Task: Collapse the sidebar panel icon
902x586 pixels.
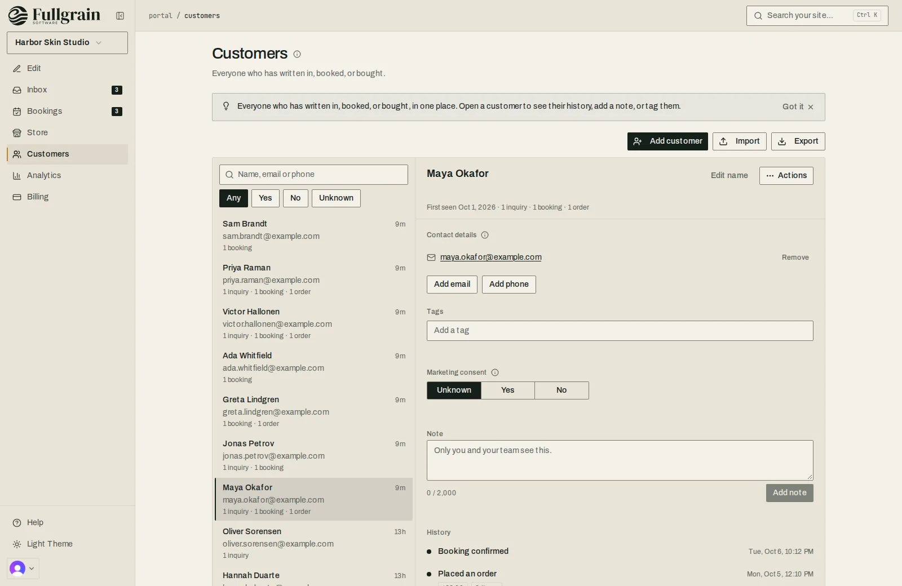Action: (120, 16)
